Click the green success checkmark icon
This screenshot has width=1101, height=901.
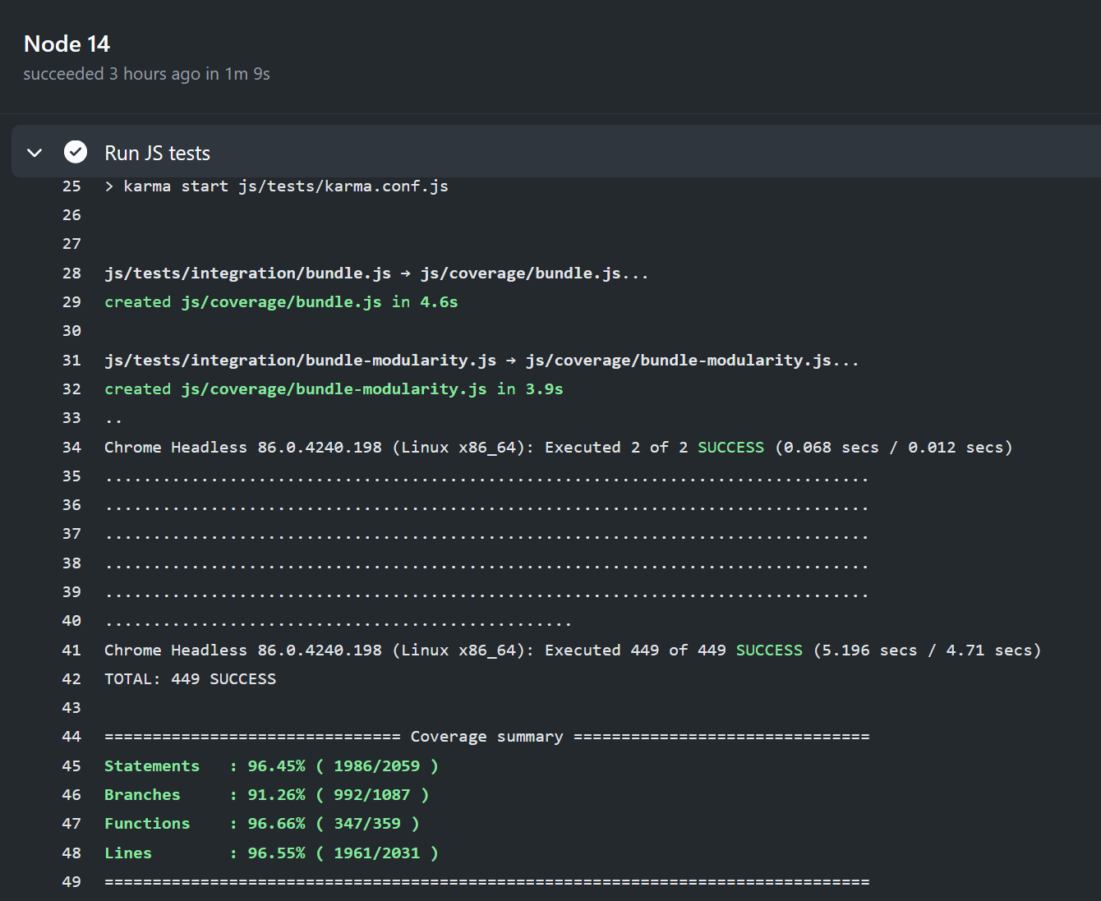point(76,152)
